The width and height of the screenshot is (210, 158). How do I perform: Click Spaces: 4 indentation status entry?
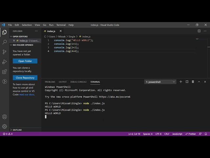[x=148, y=134]
